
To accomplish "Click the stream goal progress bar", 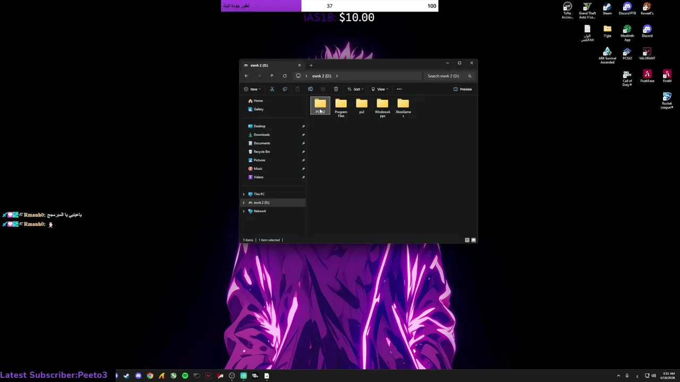I will [x=329, y=6].
